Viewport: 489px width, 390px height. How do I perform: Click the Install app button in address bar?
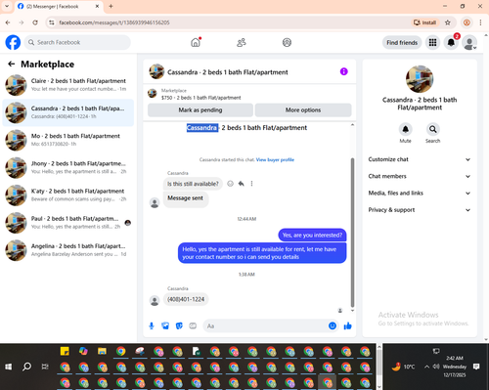pyautogui.click(x=424, y=22)
